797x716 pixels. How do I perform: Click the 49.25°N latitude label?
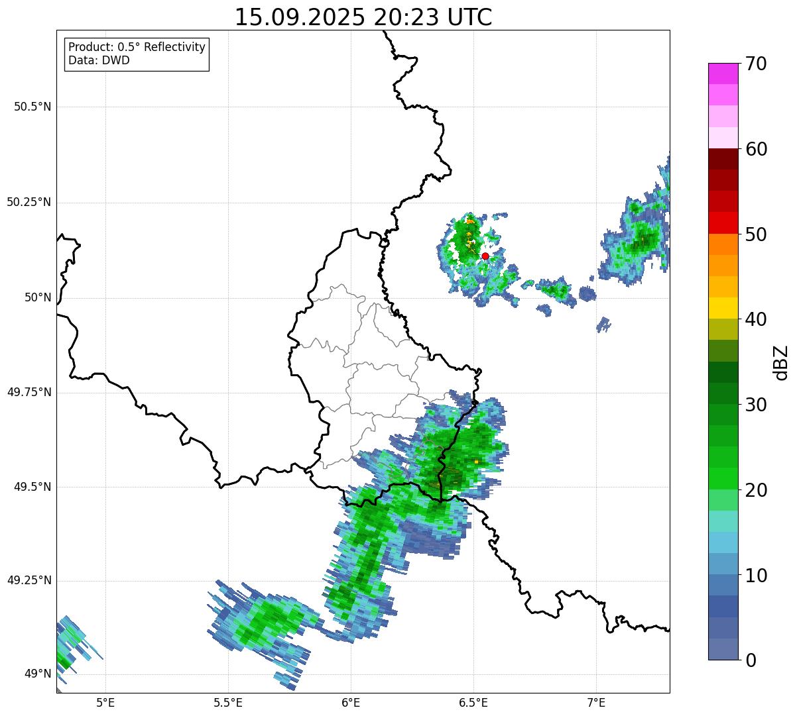[29, 580]
